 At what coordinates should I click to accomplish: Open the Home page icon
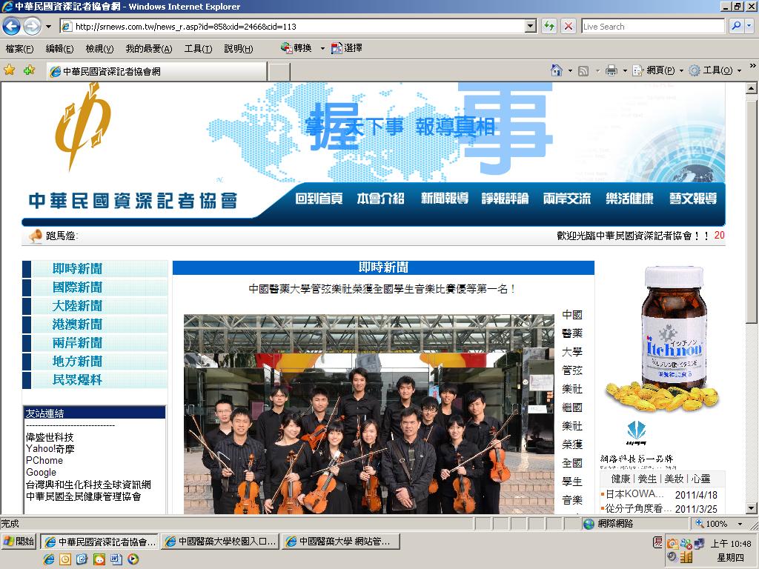557,70
